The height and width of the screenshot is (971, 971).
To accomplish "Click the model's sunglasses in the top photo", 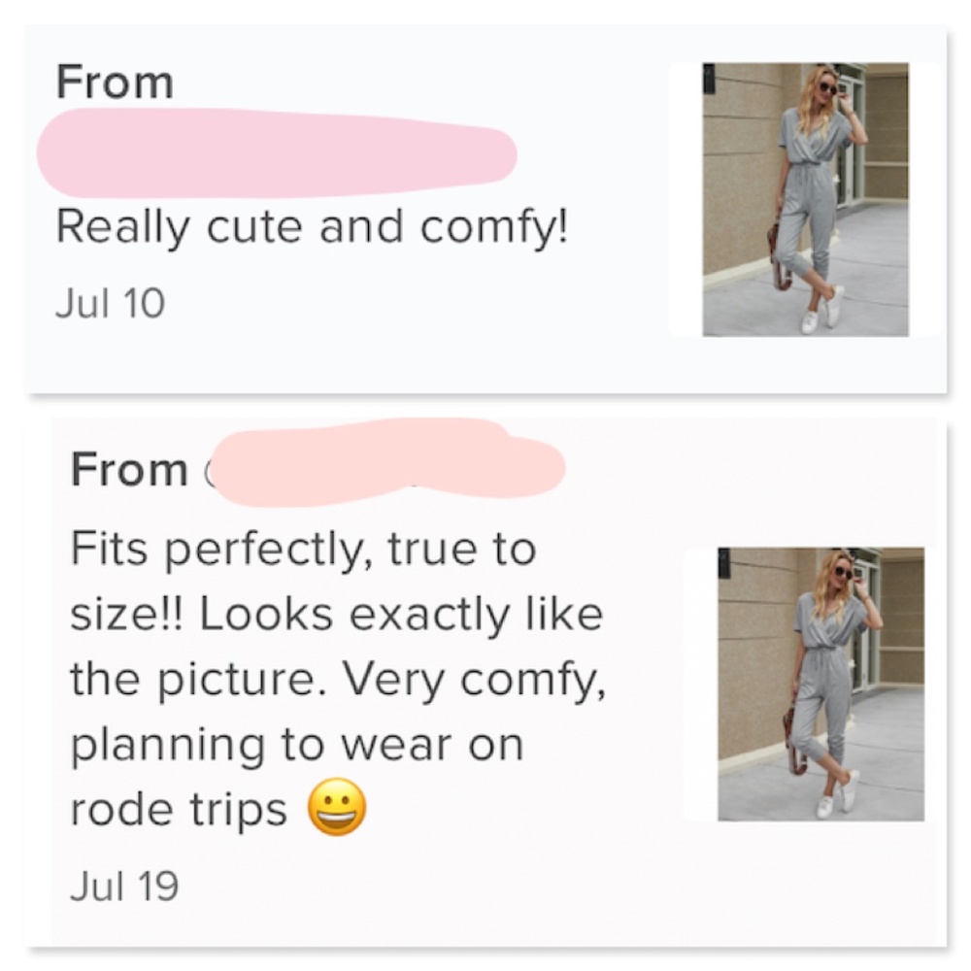I will tap(828, 88).
